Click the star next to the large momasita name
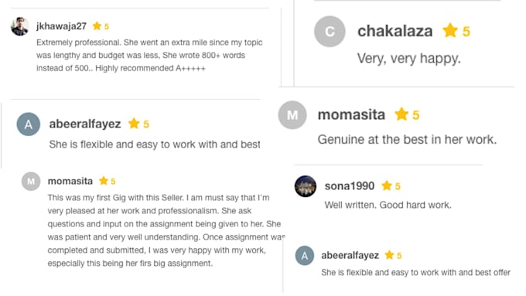 [x=401, y=114]
